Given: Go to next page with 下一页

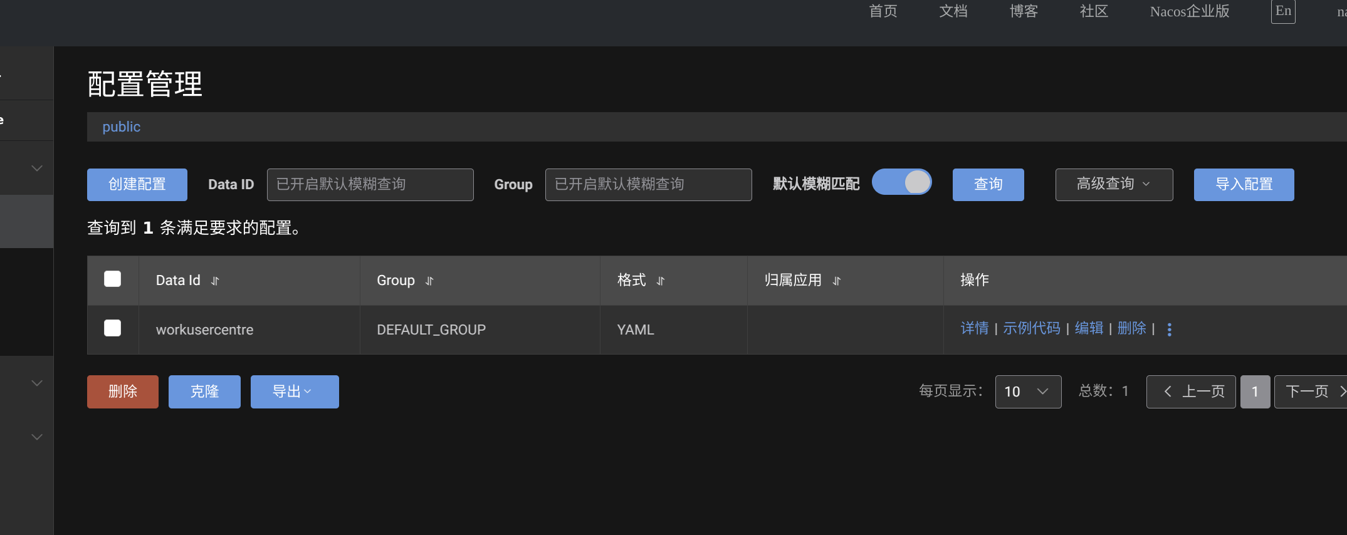Looking at the screenshot, I should click(x=1311, y=392).
